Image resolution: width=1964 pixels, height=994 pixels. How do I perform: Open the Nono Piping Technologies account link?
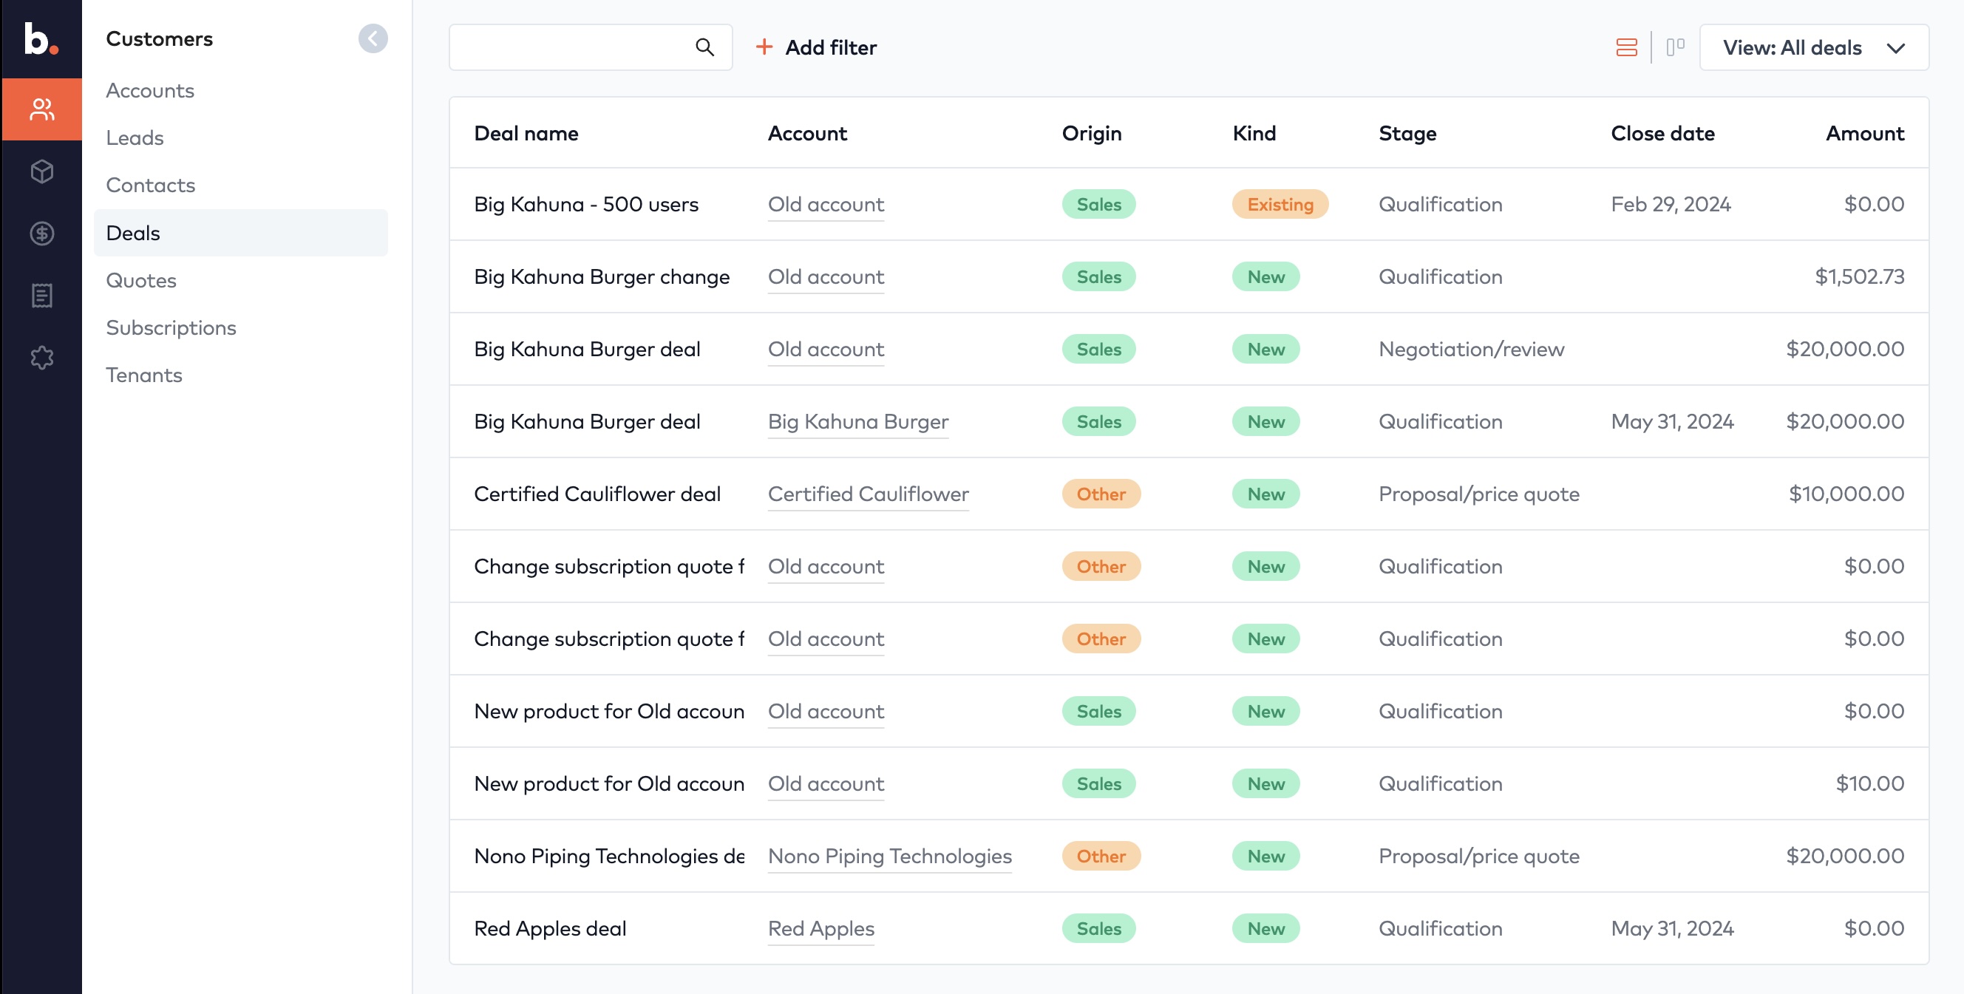[889, 856]
